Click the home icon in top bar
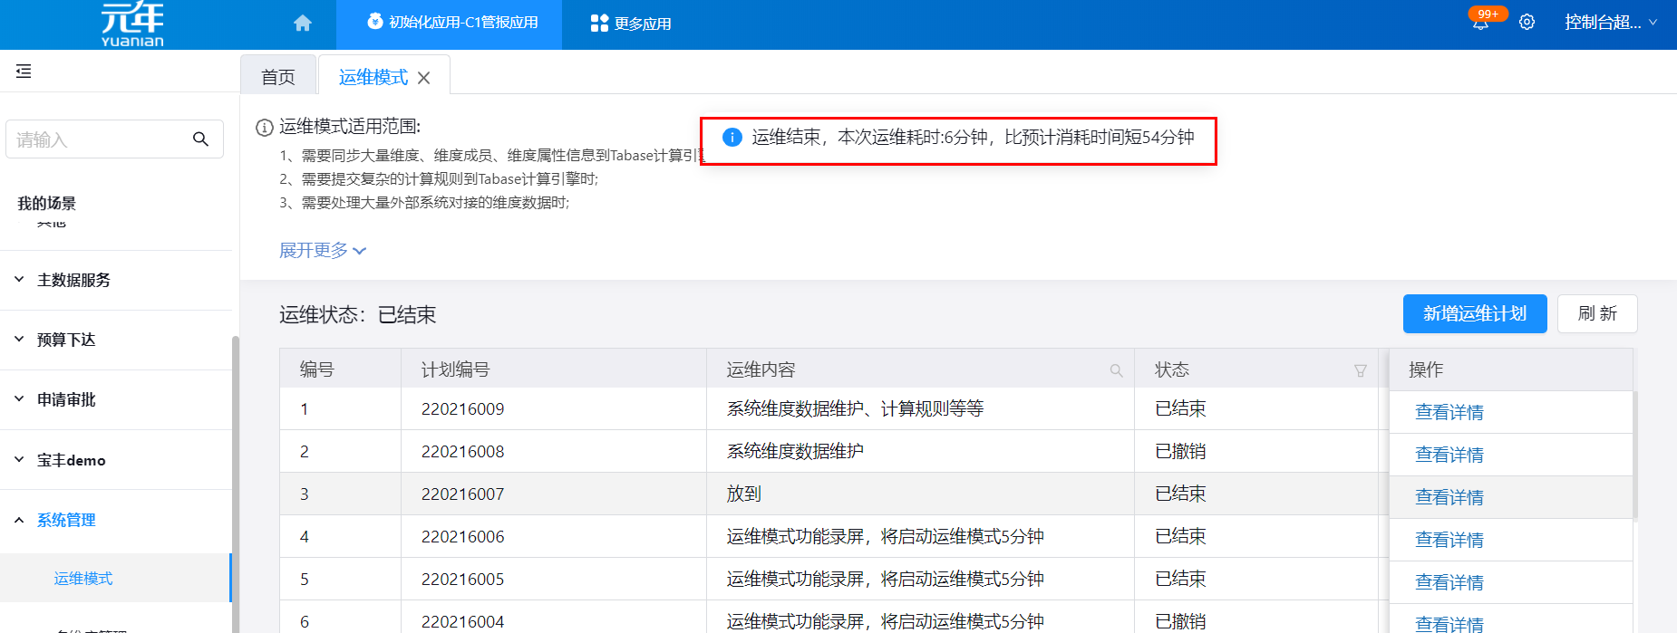 point(303,23)
